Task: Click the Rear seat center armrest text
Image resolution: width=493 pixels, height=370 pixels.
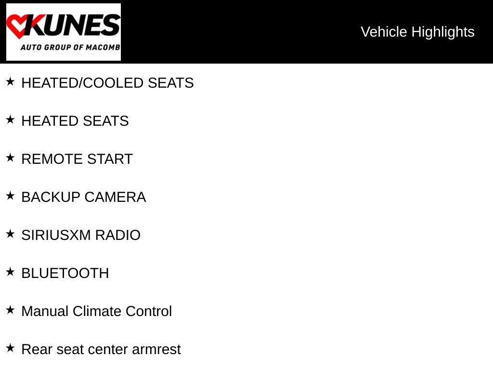Action: pos(101,349)
